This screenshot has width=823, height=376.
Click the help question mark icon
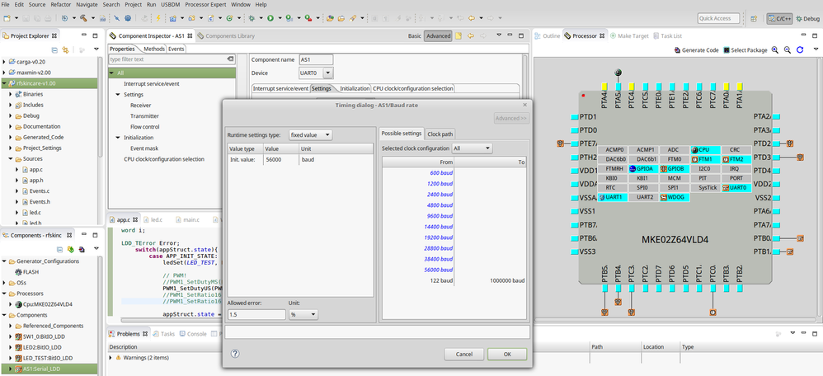(235, 353)
